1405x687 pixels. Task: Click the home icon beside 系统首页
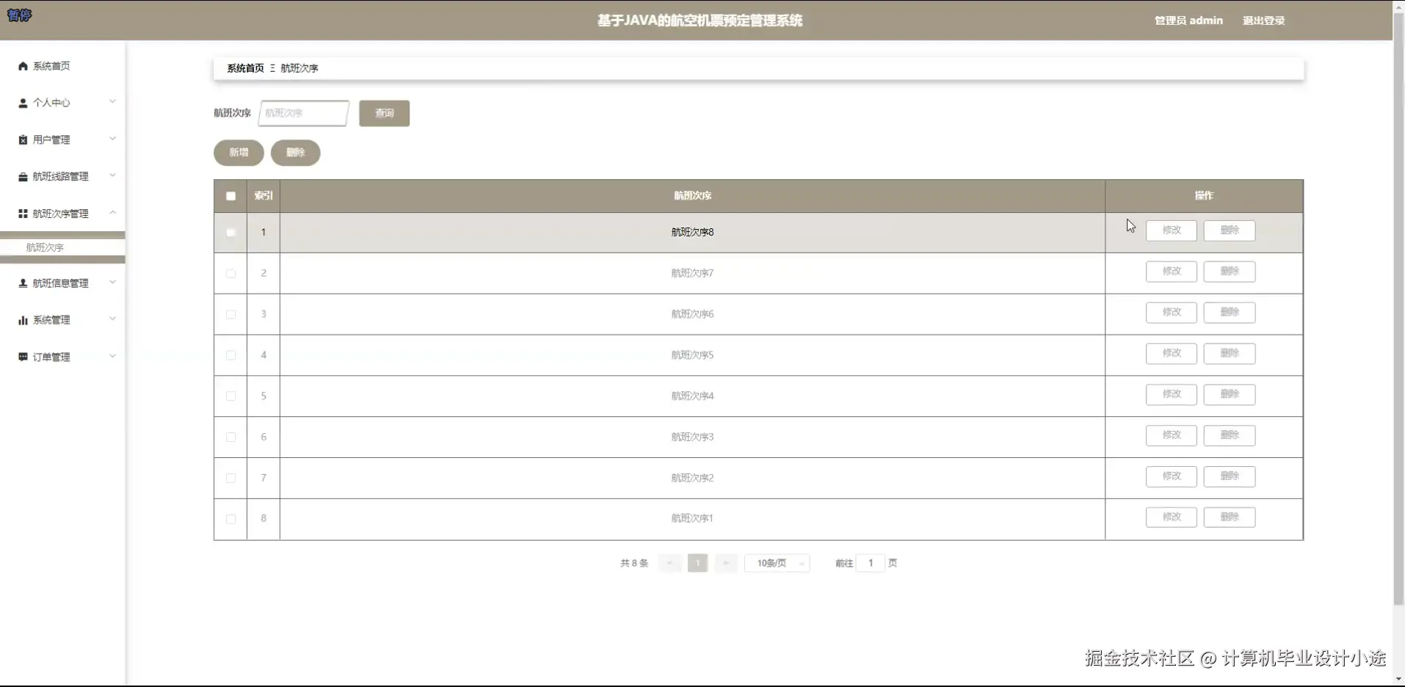[23, 66]
